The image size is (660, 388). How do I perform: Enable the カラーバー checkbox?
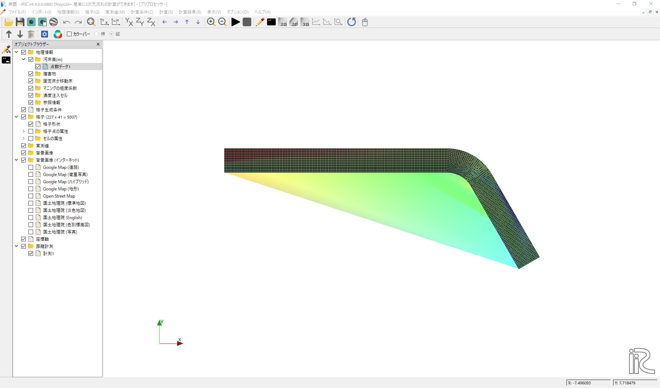(x=69, y=34)
